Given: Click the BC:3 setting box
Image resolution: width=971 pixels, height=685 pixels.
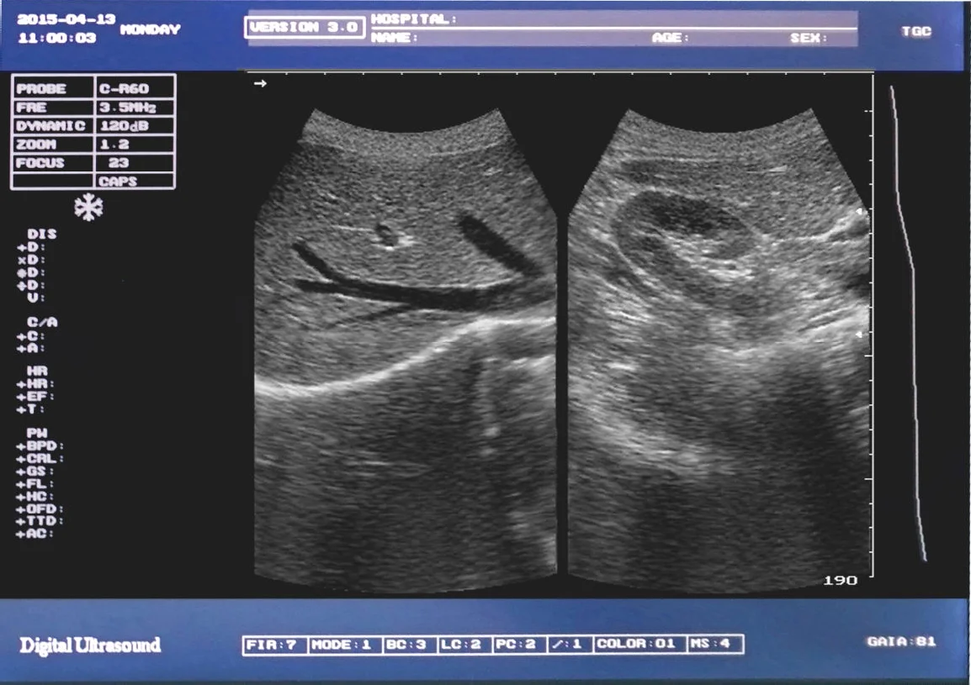Looking at the screenshot, I should tap(408, 644).
